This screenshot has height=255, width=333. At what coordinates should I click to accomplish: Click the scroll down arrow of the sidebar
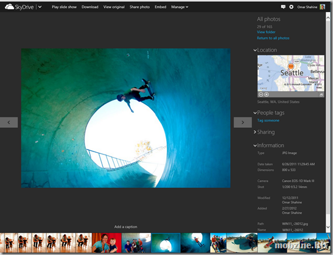coord(328,227)
